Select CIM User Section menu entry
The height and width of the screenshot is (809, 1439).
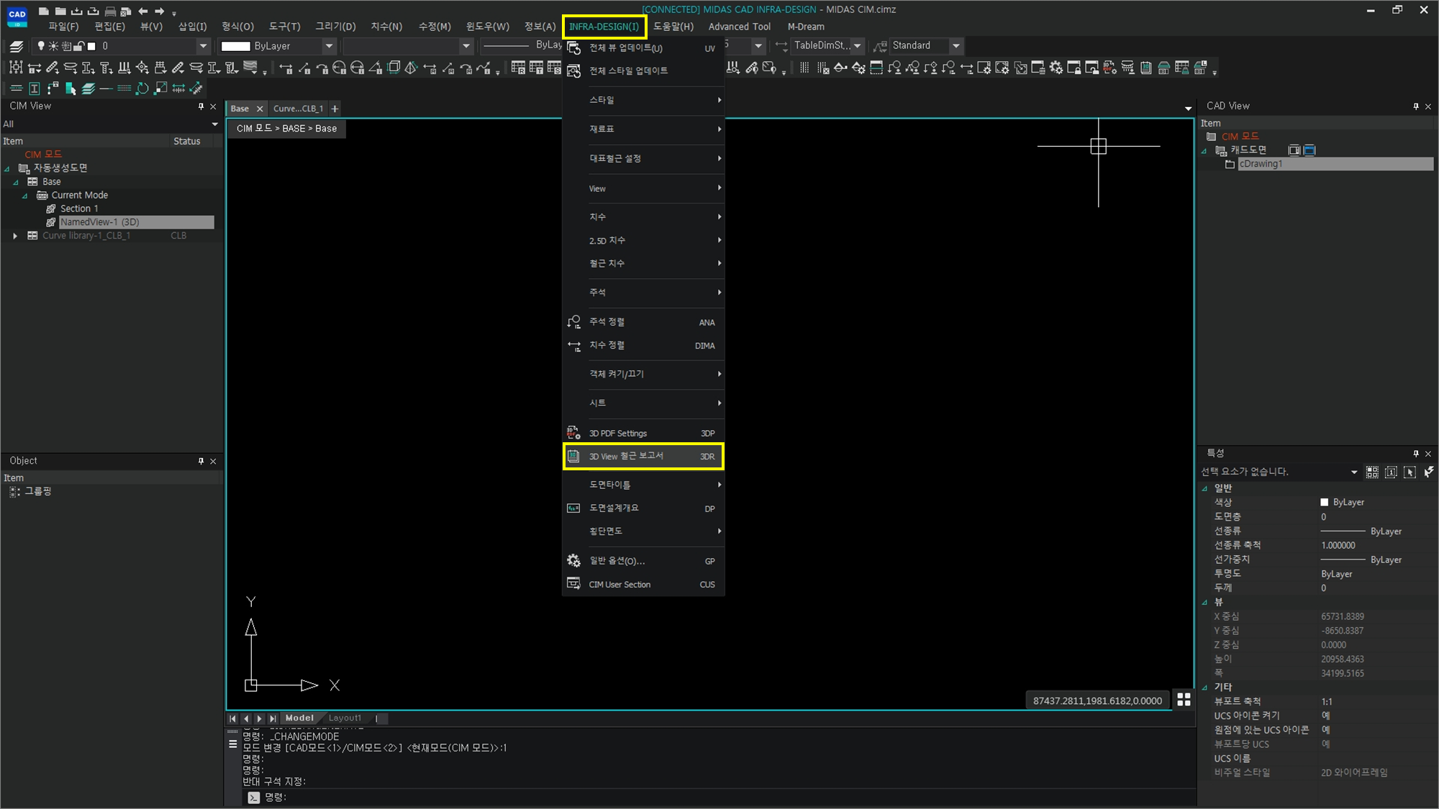643,585
